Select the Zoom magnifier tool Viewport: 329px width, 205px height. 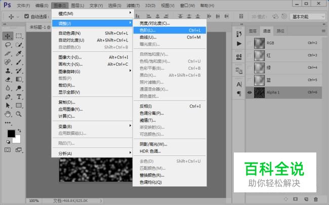pyautogui.click(x=19, y=114)
